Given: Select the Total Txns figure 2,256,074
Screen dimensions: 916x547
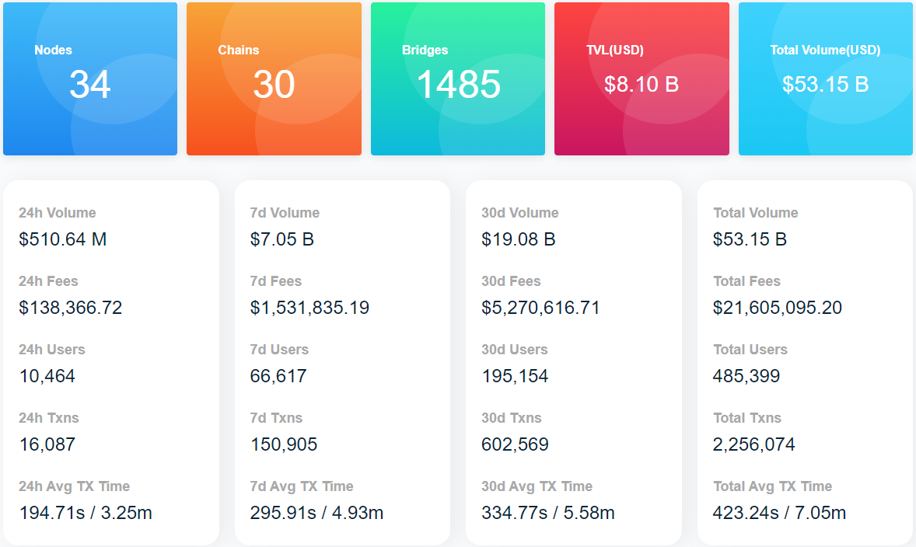Looking at the screenshot, I should (x=754, y=444).
